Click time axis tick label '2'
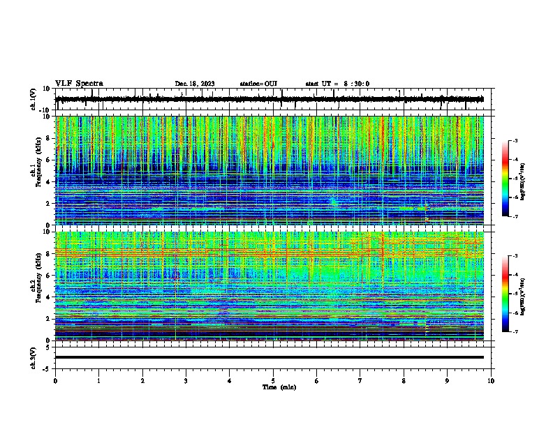553x427 pixels. 142,381
